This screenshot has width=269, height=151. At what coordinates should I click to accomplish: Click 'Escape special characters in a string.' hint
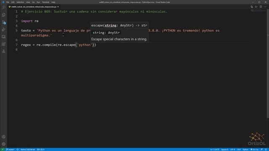[119, 39]
